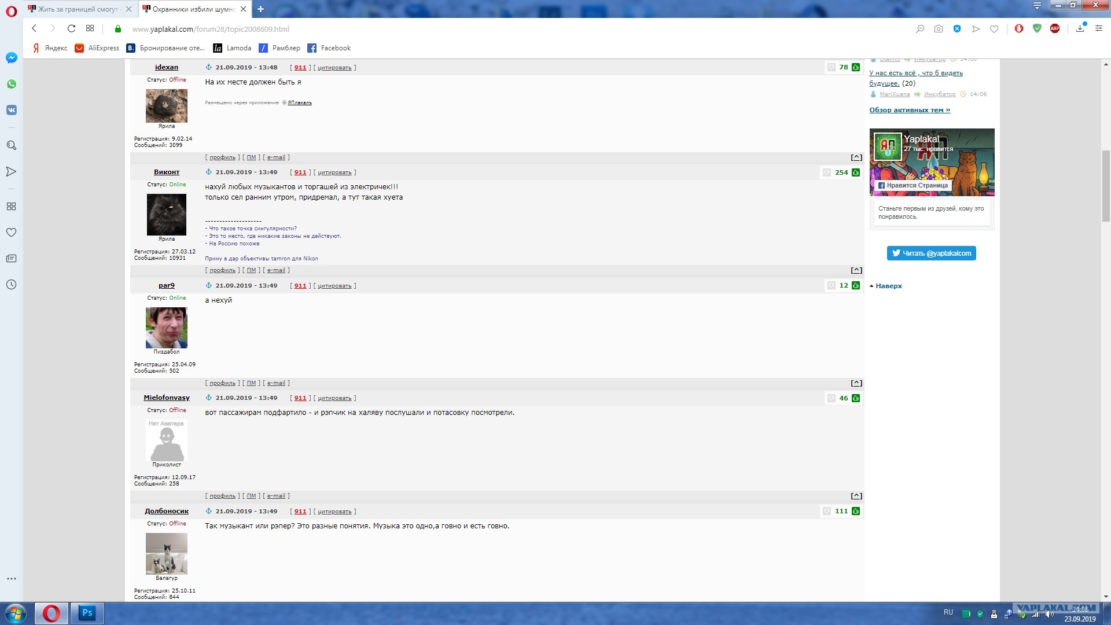Image resolution: width=1111 pixels, height=625 pixels.
Task: Go back using the browser back arrow
Action: point(34,28)
